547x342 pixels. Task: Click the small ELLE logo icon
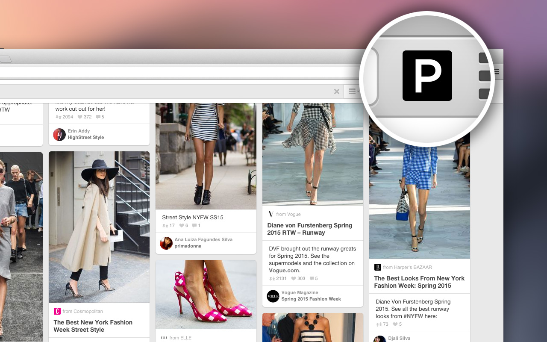pyautogui.click(x=164, y=338)
